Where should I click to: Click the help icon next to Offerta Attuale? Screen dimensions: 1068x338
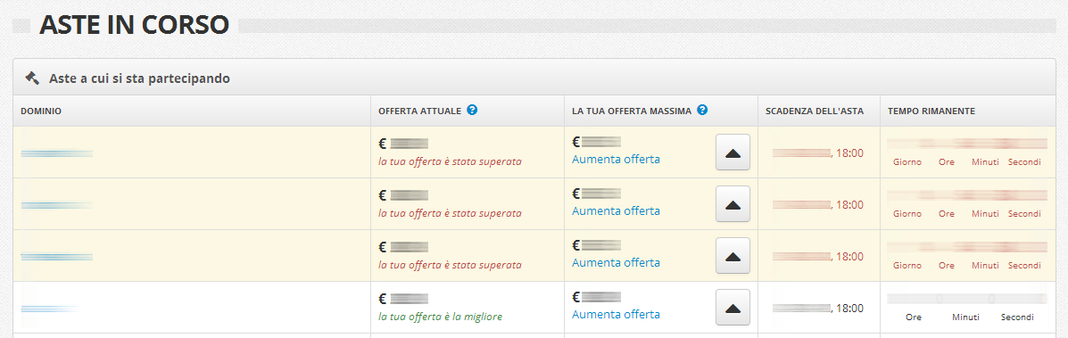[x=473, y=110]
